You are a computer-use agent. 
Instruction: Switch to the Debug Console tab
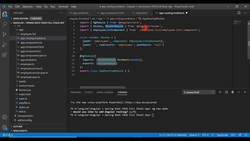(105, 92)
